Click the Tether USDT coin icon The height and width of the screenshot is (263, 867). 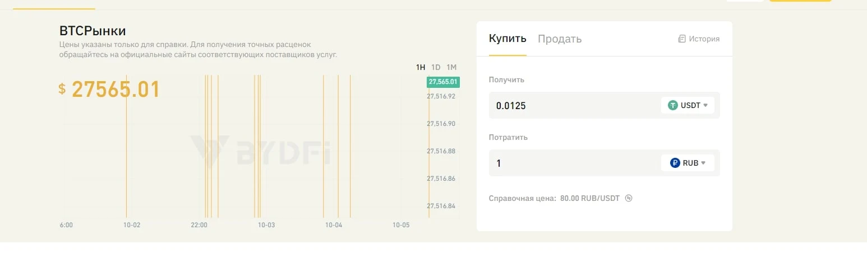(673, 105)
